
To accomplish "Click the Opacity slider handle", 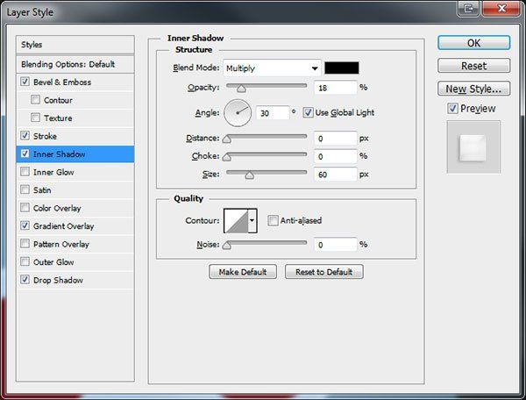I will [241, 89].
